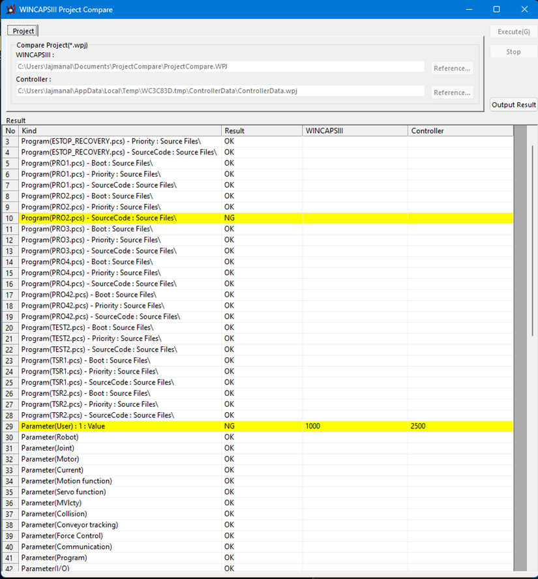Click the WINCAPSIII column header
The width and height of the screenshot is (538, 579).
click(355, 130)
